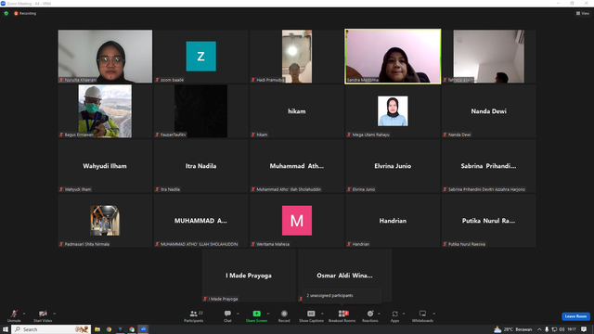This screenshot has height=334, width=594.
Task: Open File Explorer from the taskbar
Action: [x=97, y=329]
